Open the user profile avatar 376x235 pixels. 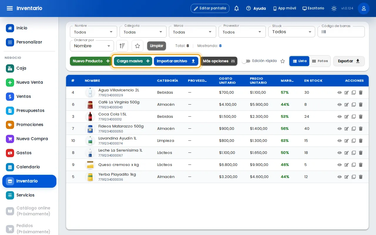(x=364, y=8)
